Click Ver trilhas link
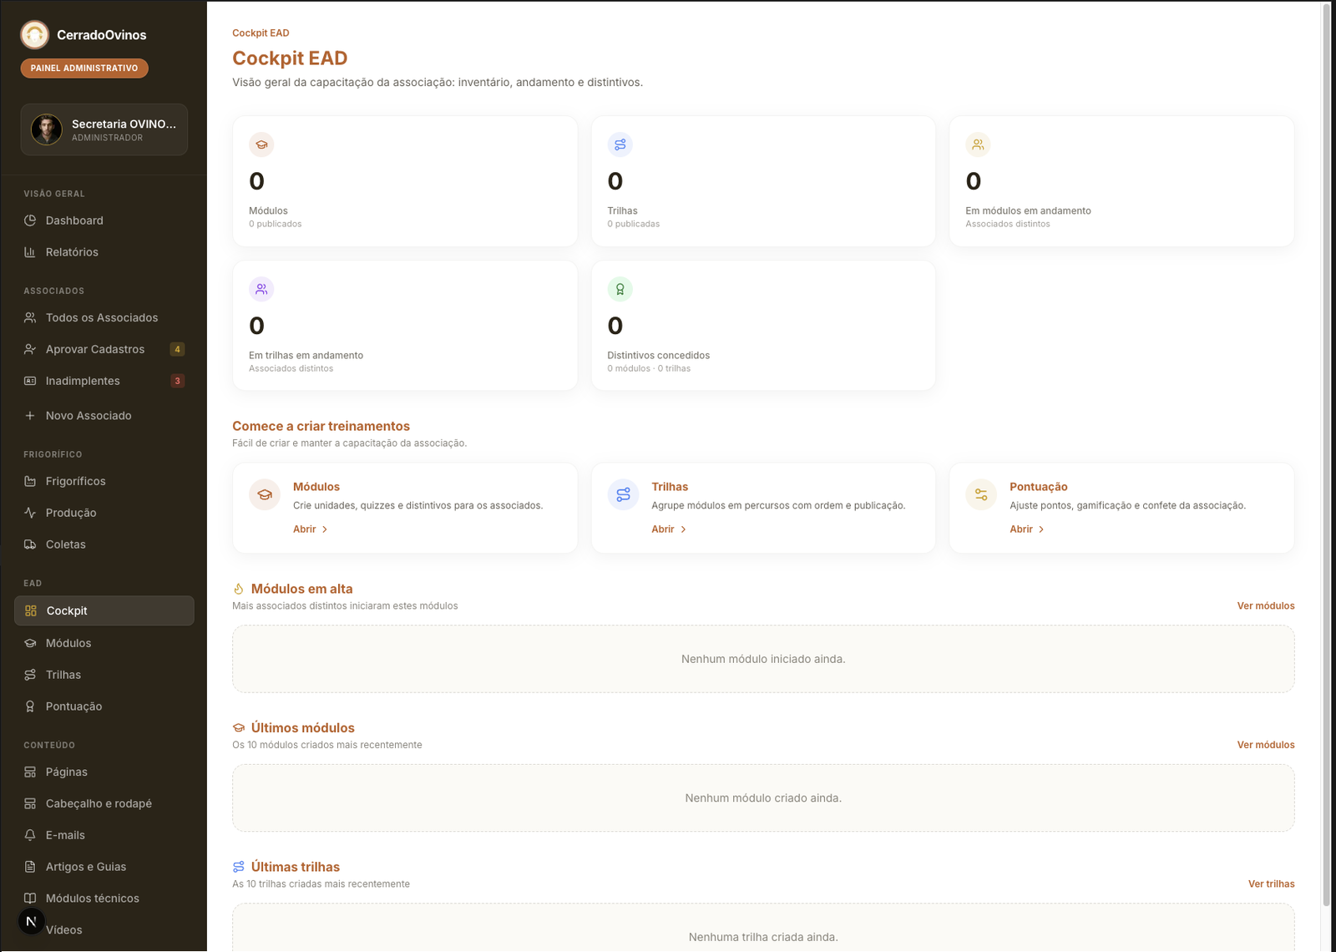1336x952 pixels. 1271,884
